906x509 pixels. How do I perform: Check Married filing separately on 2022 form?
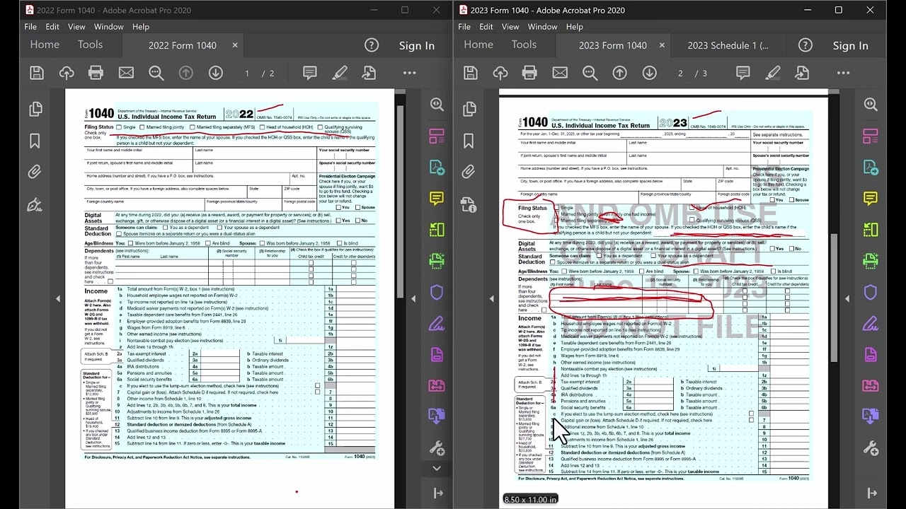click(x=192, y=127)
